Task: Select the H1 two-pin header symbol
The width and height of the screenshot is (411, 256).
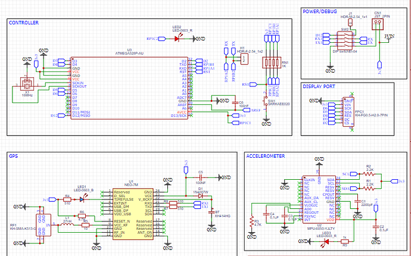Action: tap(244, 59)
